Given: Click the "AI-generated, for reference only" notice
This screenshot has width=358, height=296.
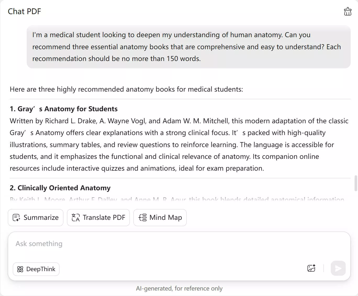Looking at the screenshot, I should tap(179, 288).
